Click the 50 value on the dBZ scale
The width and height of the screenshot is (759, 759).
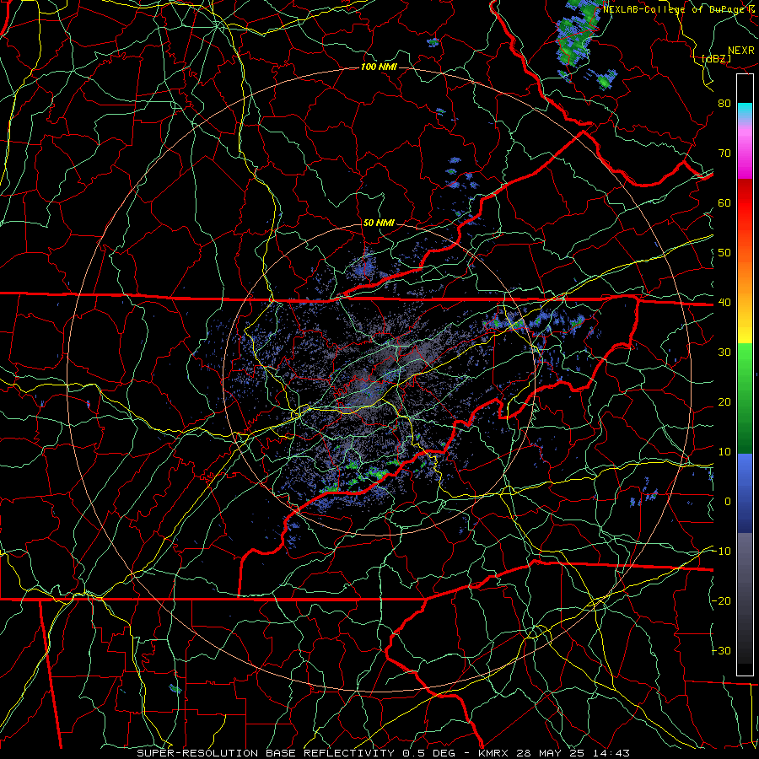[724, 253]
